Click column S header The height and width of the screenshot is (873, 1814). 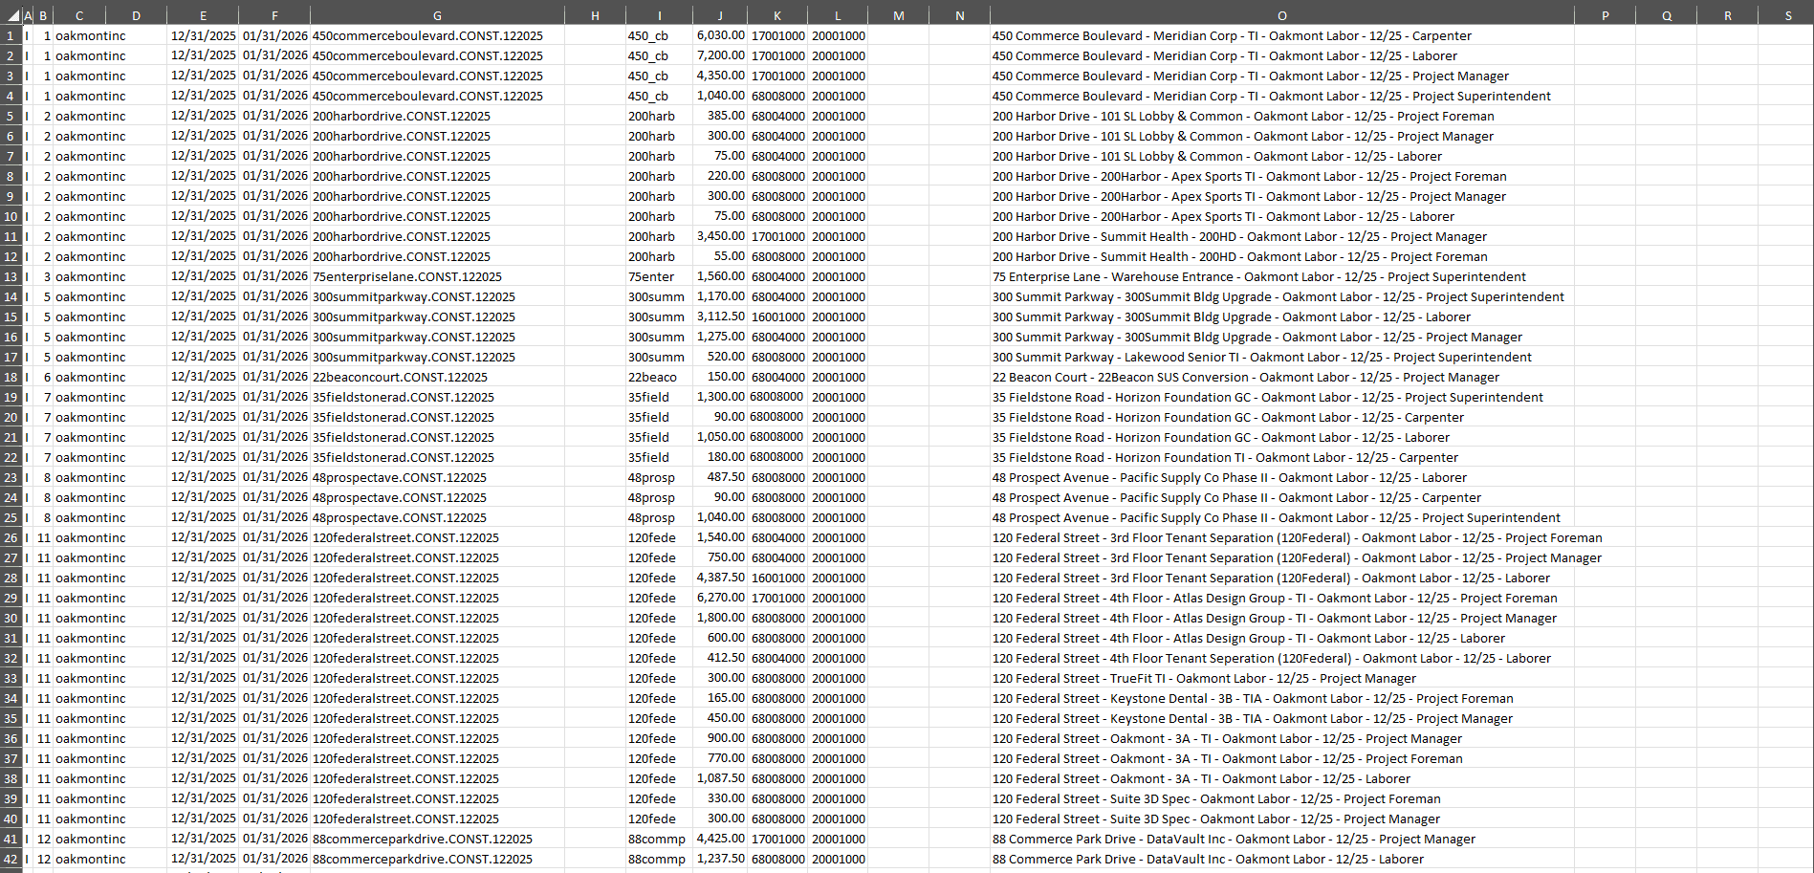(x=1787, y=15)
